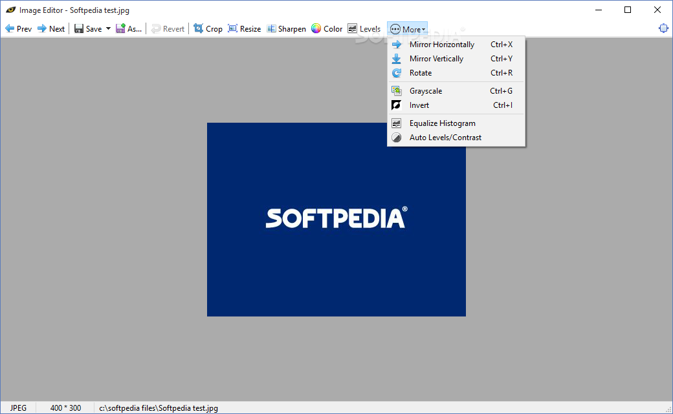Click the Save button label

tap(94, 28)
